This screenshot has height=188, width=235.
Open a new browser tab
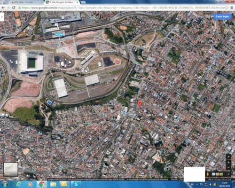(x=83, y=2)
